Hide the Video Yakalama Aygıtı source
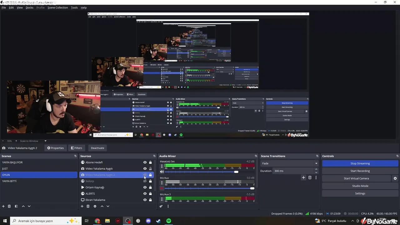Screen dimensions: 400x225 [x=145, y=169]
